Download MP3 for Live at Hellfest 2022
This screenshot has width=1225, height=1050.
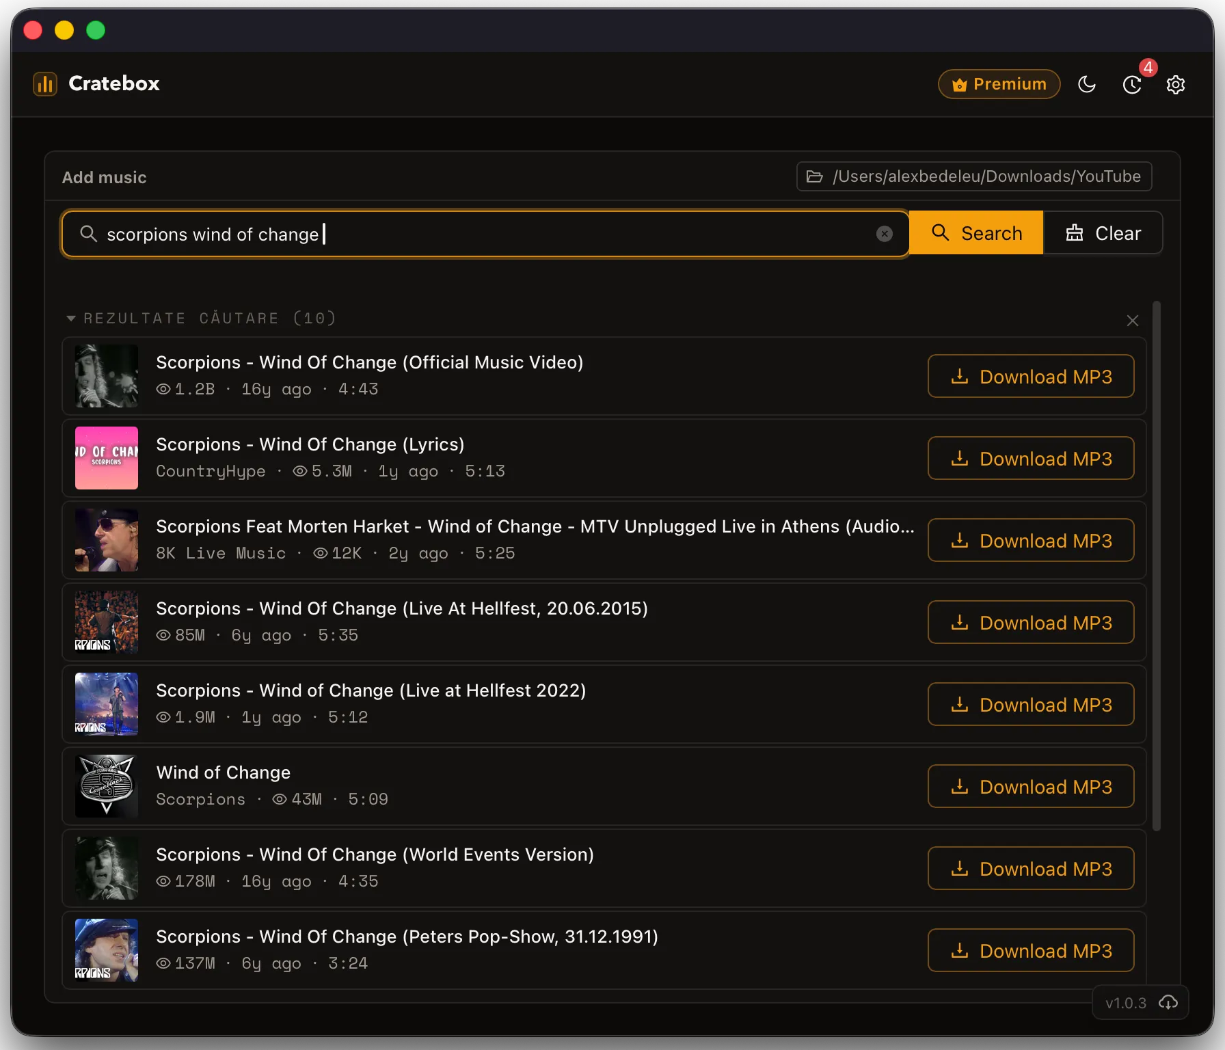pos(1031,704)
